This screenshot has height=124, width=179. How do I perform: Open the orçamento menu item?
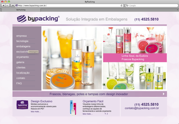[x=23, y=57]
